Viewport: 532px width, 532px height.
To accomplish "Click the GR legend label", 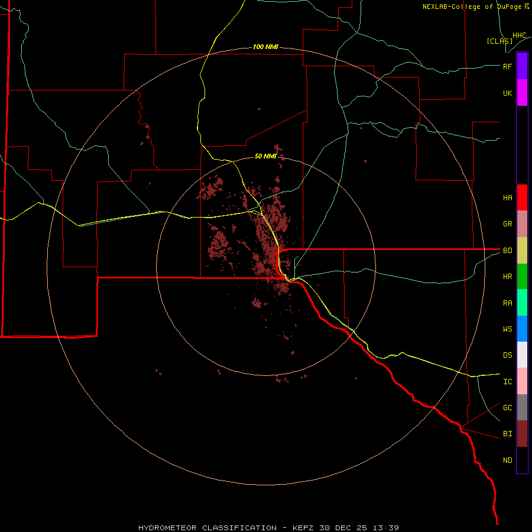I will pos(508,224).
